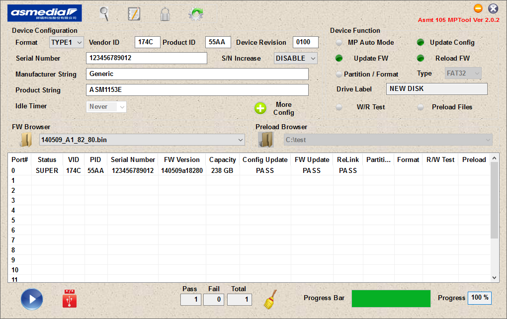
Task: Click the table vertical scrollbar thumb
Action: tap(494, 200)
